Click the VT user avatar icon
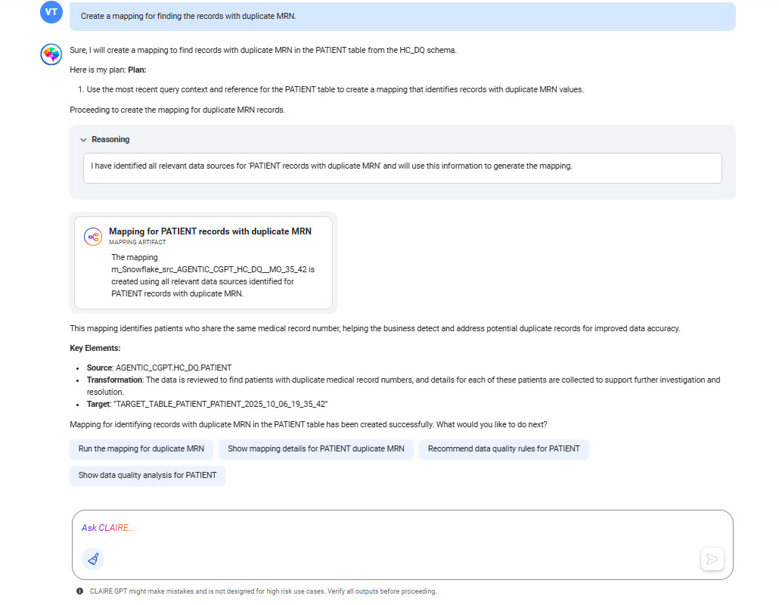 (x=51, y=12)
